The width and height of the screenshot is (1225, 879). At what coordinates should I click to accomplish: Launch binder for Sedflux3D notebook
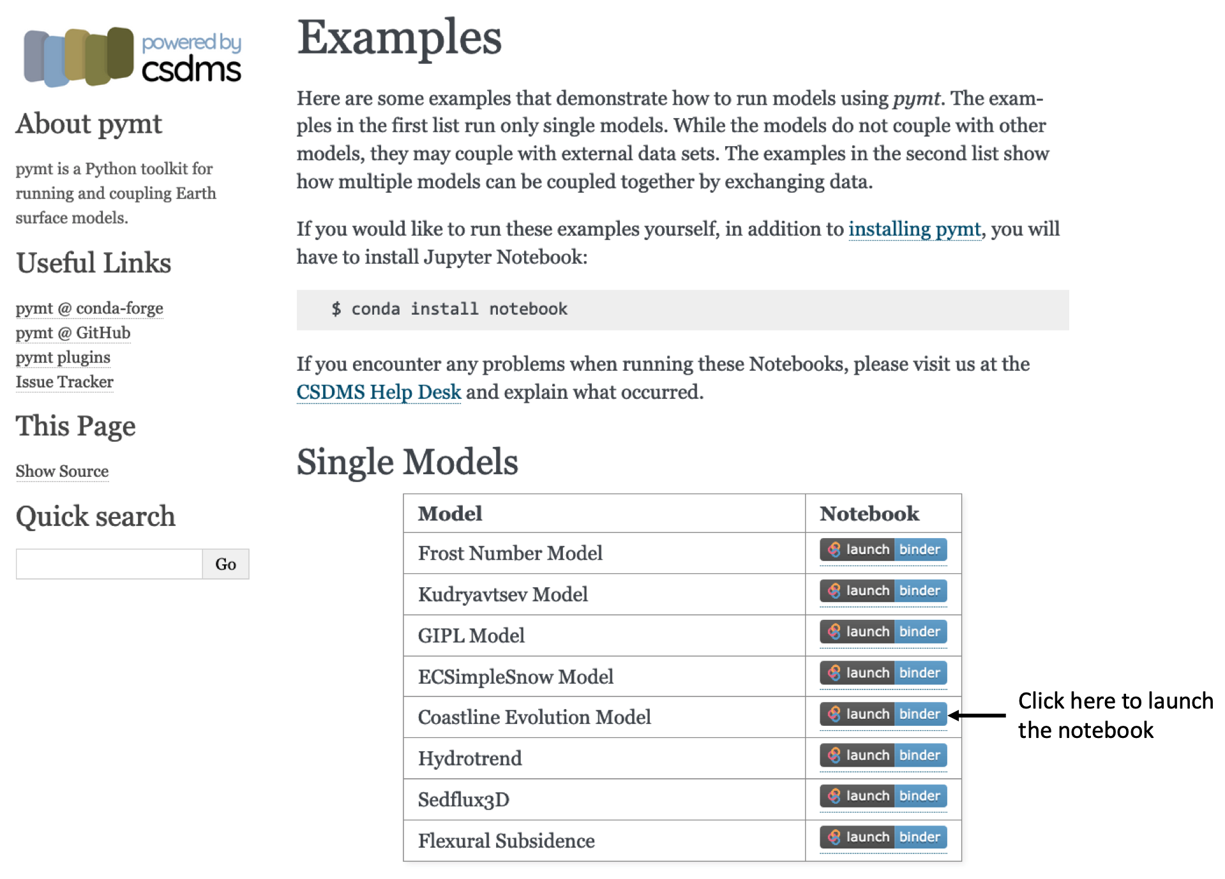(883, 796)
